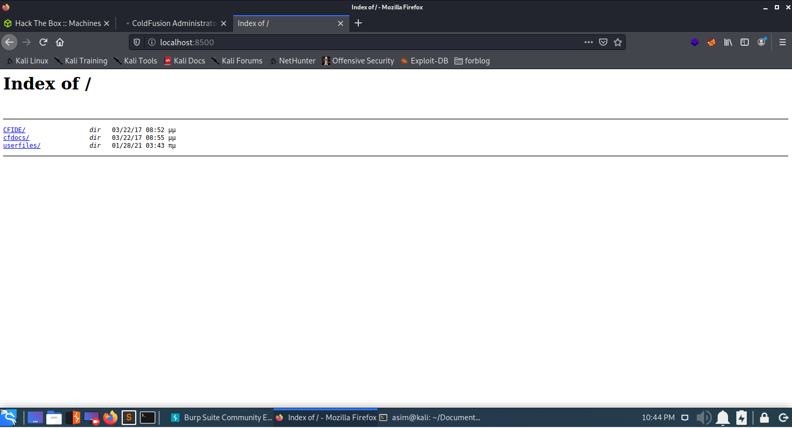Image resolution: width=792 pixels, height=428 pixels.
Task: Launch the file manager from taskbar
Action: (x=54, y=418)
